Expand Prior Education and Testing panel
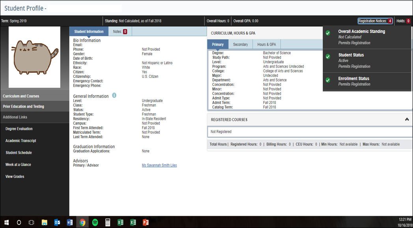This screenshot has width=413, height=228. (x=34, y=107)
